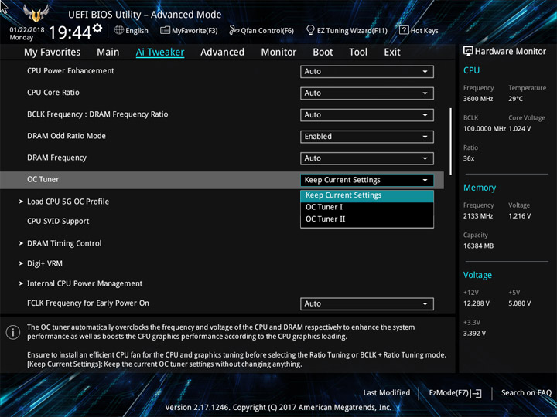The image size is (557, 417).
Task: Click memory voltage 1.216 V value
Action: pyautogui.click(x=520, y=216)
